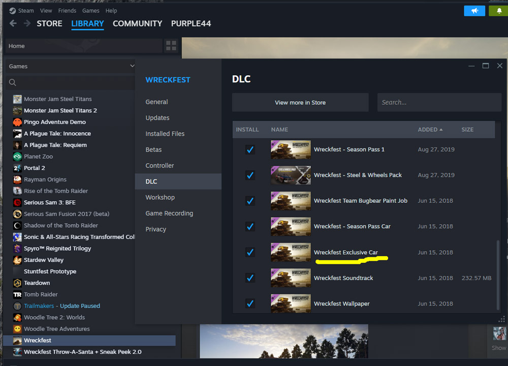This screenshot has width=508, height=366.
Task: Click Trailmakers Update Paused entry
Action: click(62, 306)
